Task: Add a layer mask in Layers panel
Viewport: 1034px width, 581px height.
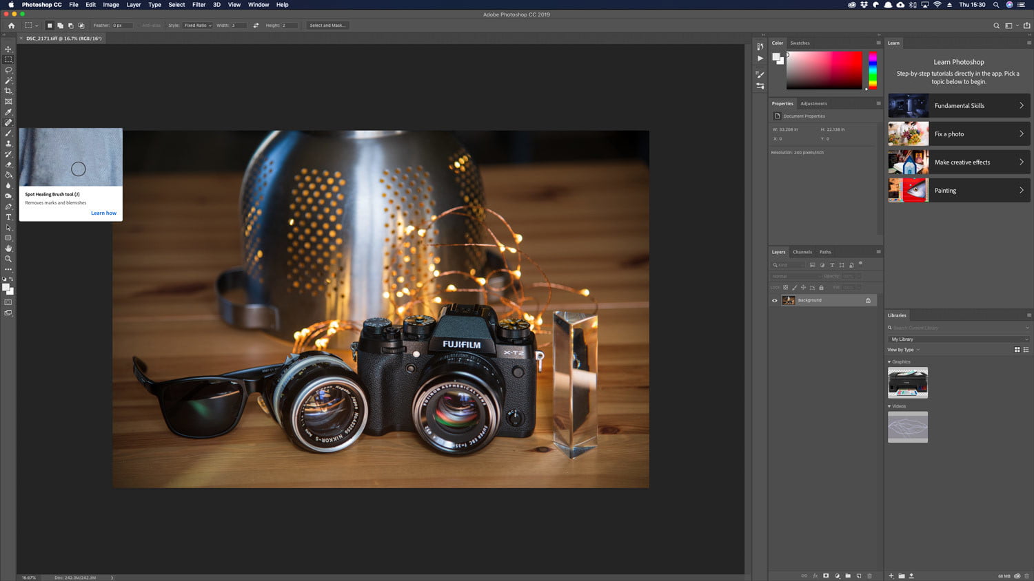Action: tap(826, 575)
